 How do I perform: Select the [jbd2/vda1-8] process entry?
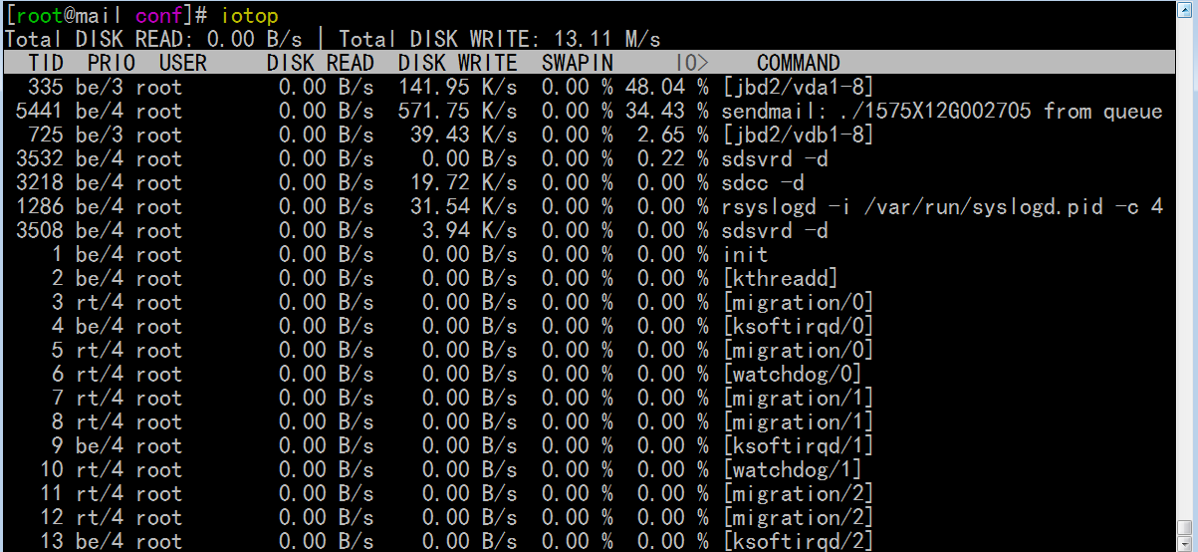point(798,87)
